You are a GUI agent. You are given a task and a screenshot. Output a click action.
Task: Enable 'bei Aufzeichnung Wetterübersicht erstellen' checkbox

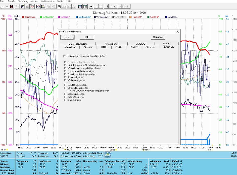pos(65,56)
